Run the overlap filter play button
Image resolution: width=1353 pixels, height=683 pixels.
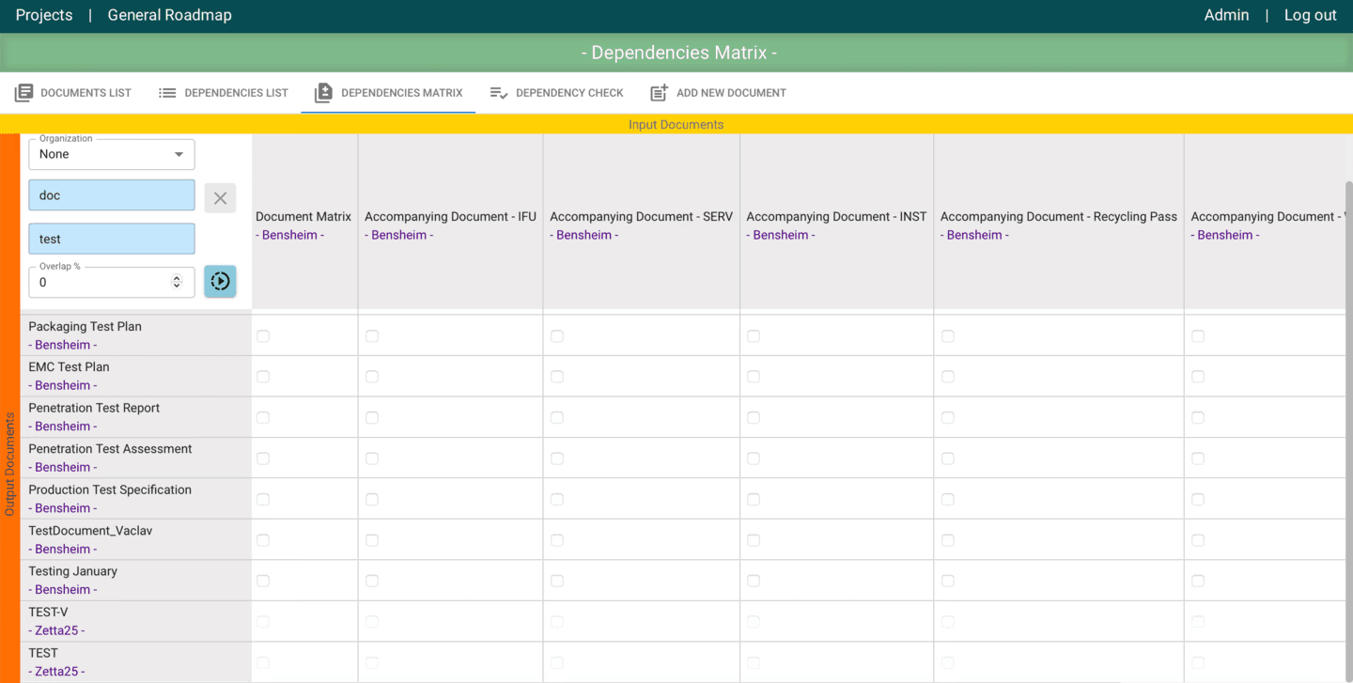click(220, 281)
